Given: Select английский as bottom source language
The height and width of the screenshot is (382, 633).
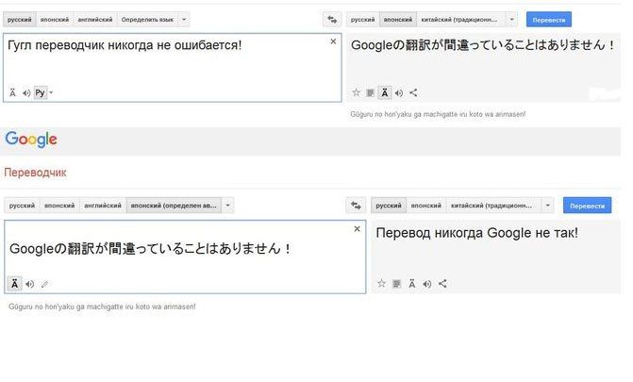Looking at the screenshot, I should coord(103,206).
